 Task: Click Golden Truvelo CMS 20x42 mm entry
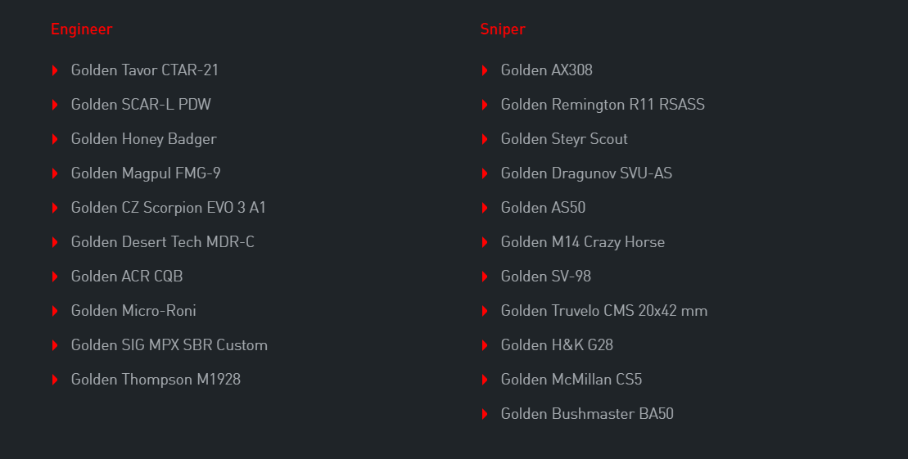coord(604,311)
